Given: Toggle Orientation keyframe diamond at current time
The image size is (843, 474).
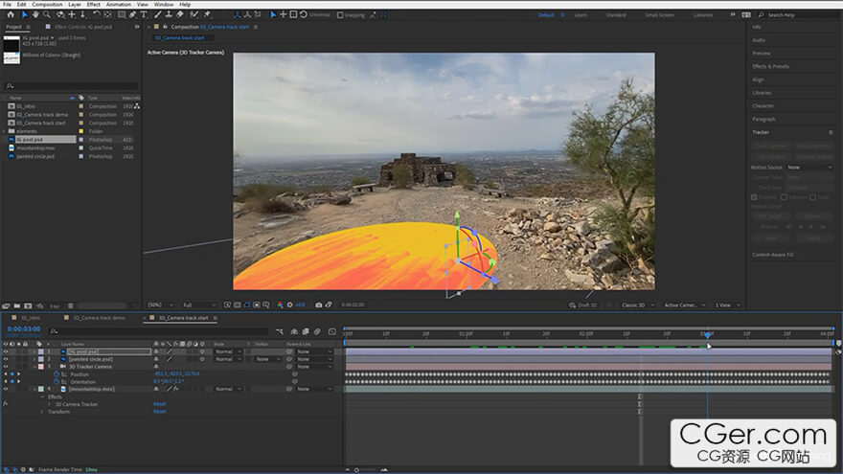Looking at the screenshot, I should tap(12, 381).
